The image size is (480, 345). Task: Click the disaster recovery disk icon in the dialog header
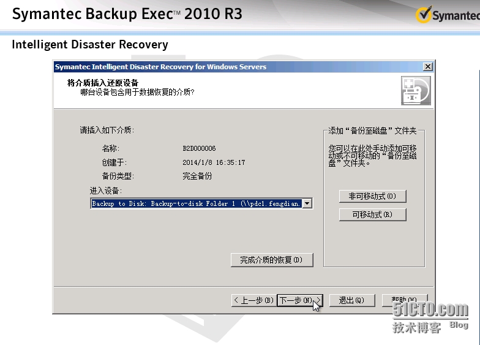pyautogui.click(x=416, y=91)
